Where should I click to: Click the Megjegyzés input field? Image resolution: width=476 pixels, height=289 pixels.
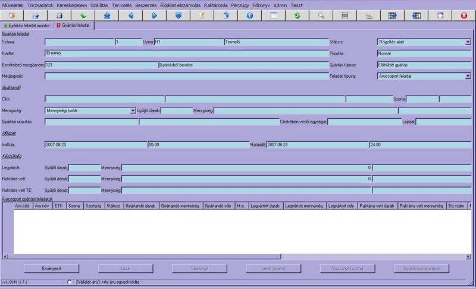[186, 76]
